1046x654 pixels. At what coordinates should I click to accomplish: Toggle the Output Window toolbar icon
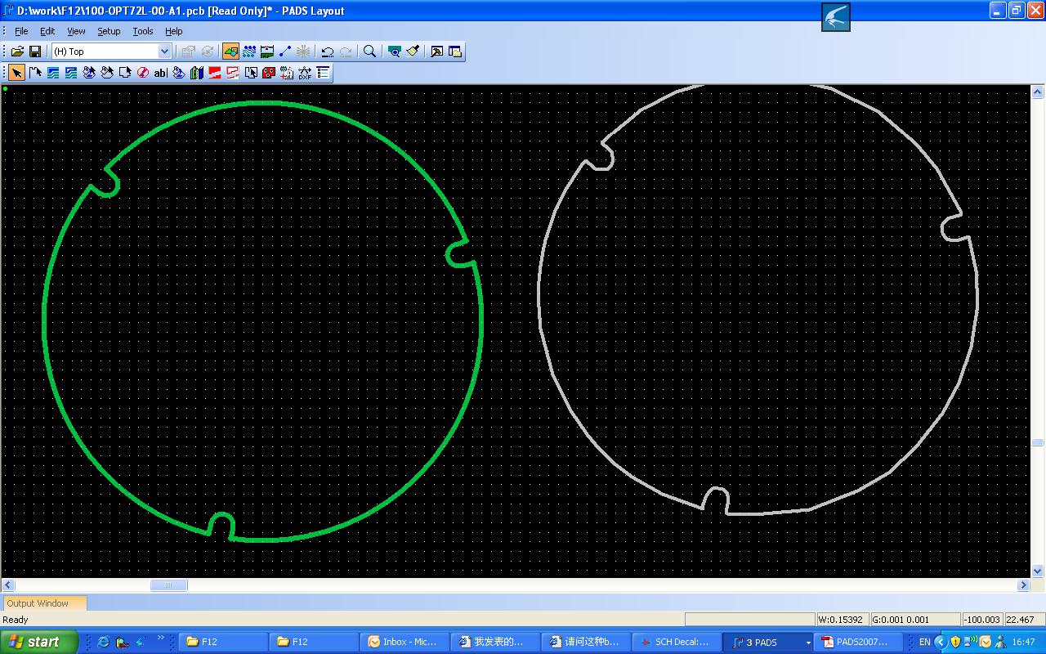437,52
